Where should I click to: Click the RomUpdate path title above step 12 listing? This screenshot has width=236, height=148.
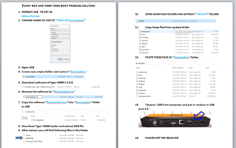(x=140, y=63)
